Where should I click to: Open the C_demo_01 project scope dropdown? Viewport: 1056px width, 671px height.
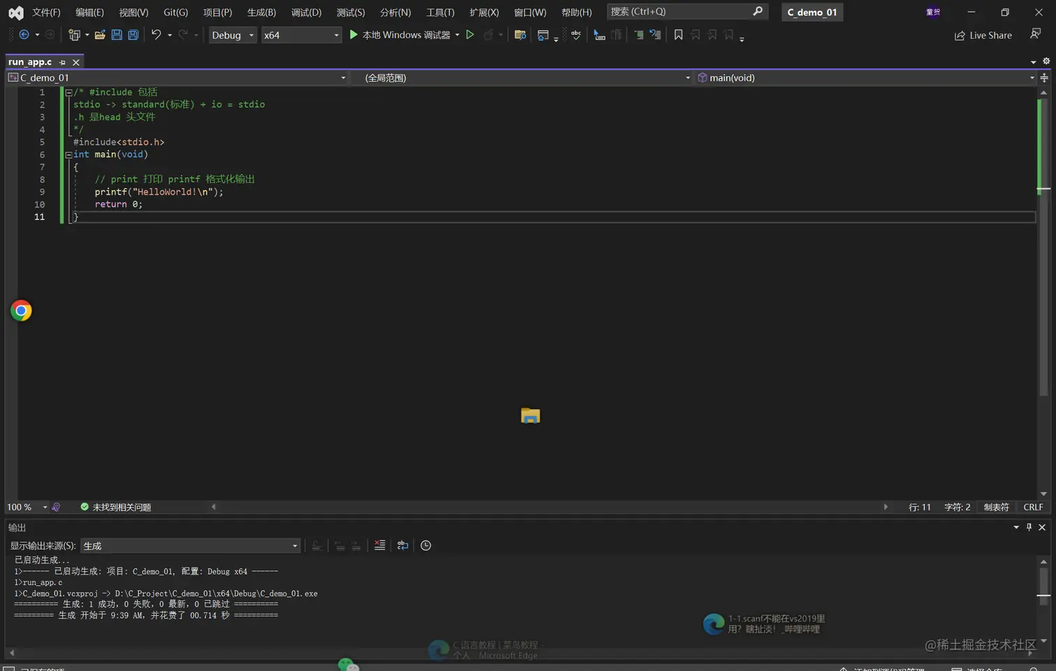177,78
